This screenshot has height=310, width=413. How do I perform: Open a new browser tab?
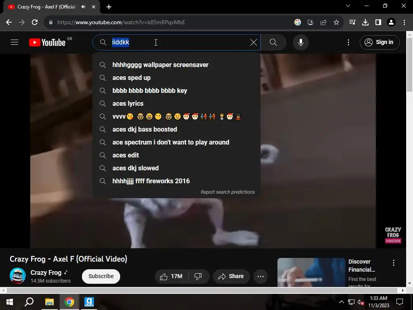click(109, 7)
